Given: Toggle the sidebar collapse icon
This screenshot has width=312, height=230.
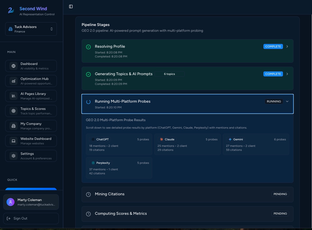Looking at the screenshot, I should [x=71, y=6].
